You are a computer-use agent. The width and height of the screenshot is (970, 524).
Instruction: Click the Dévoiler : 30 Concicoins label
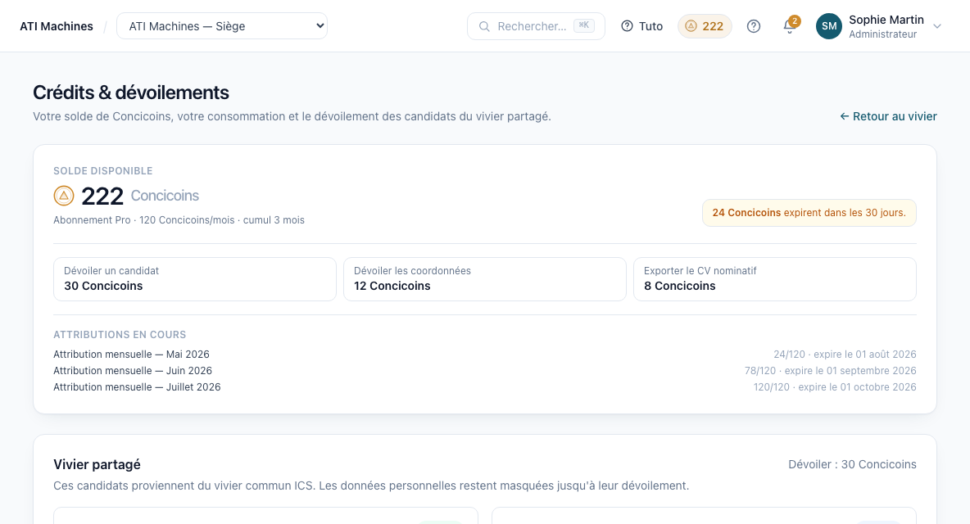pos(852,464)
